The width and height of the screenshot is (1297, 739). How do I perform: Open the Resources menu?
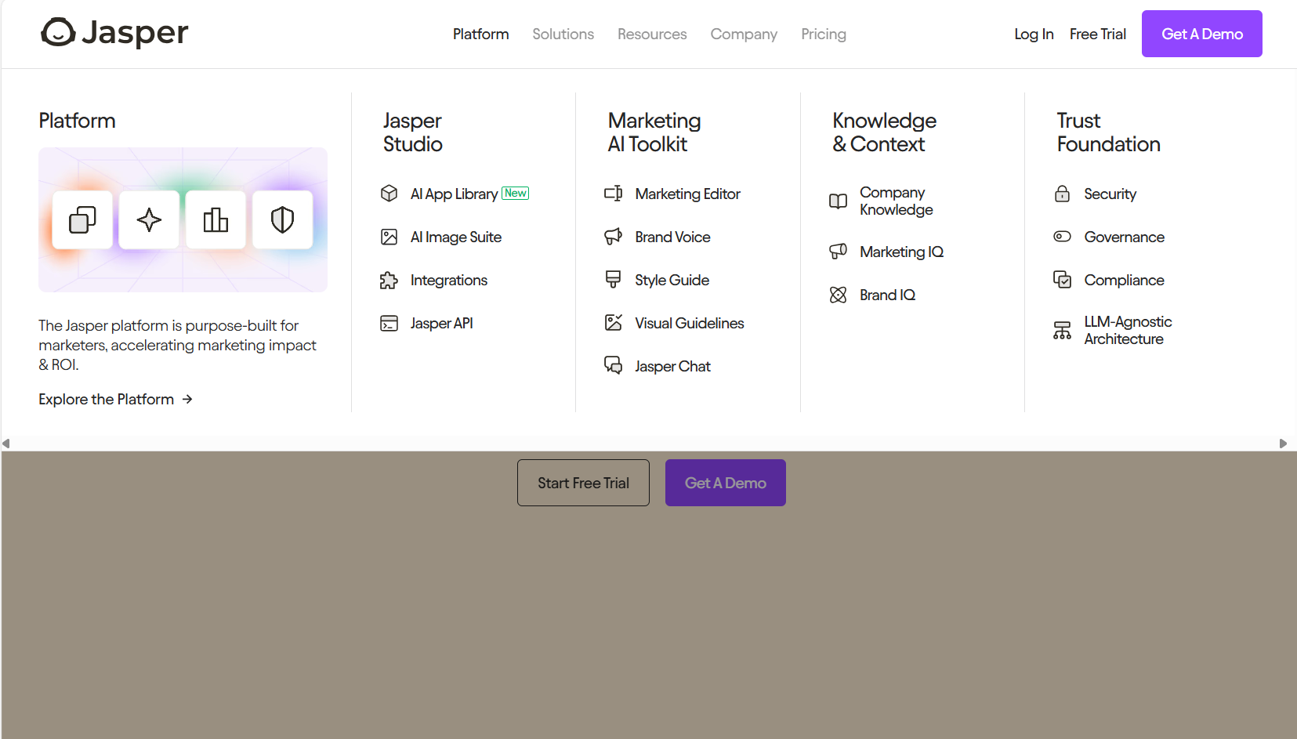click(652, 34)
